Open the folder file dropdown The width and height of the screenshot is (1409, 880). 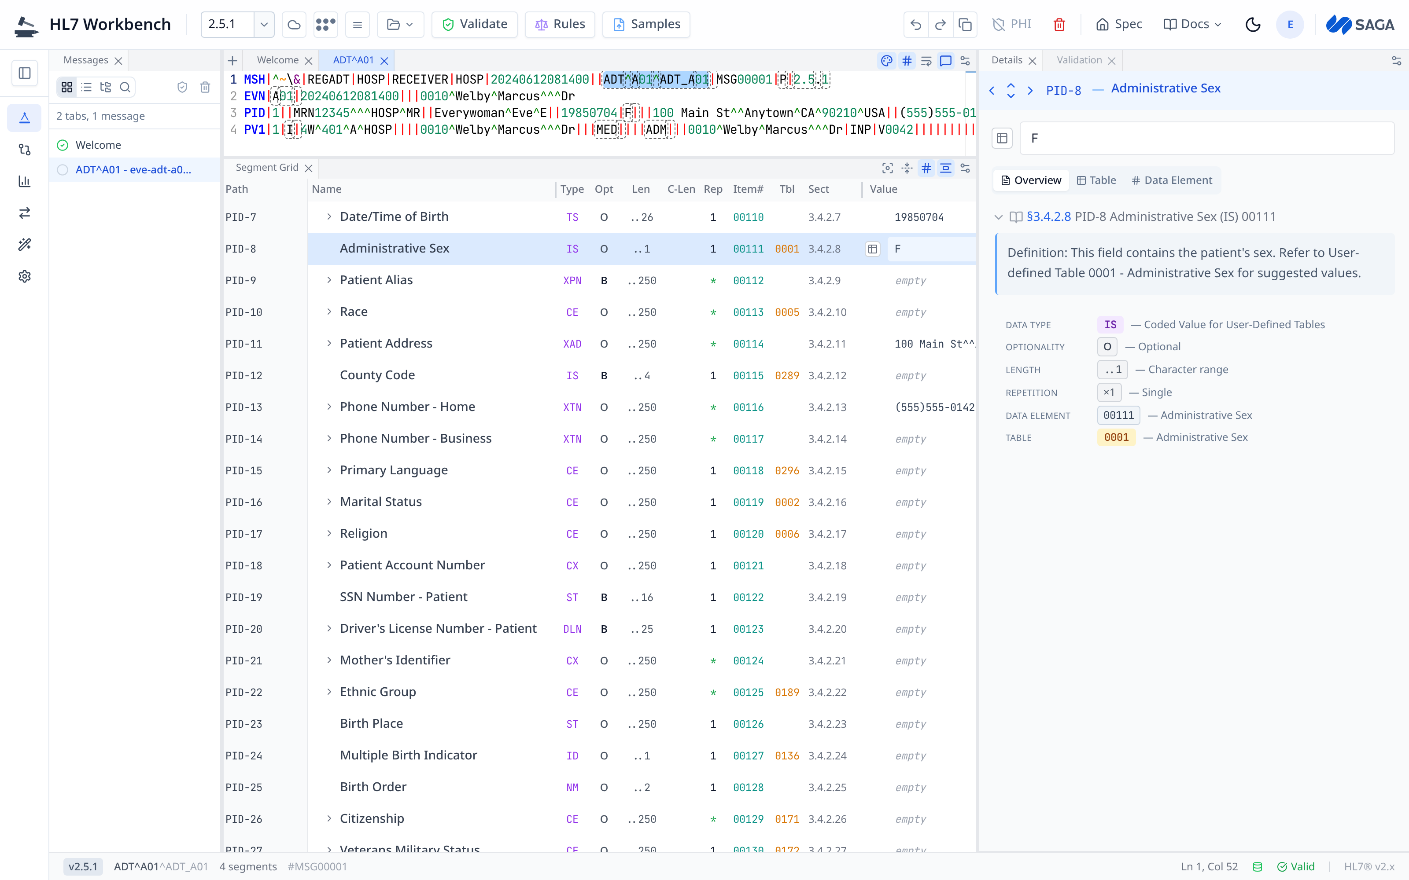[400, 25]
